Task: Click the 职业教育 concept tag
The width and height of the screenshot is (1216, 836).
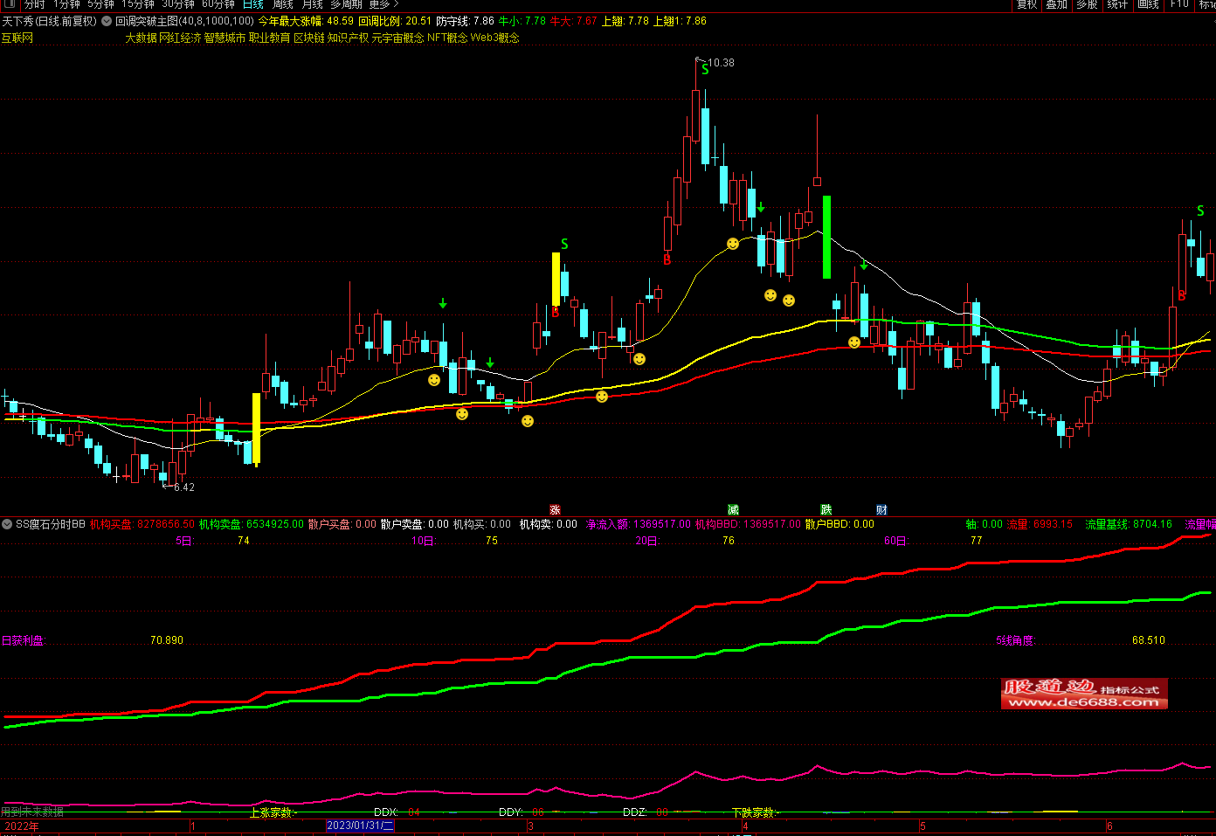Action: (270, 38)
